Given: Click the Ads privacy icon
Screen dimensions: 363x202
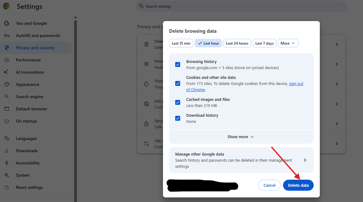Looking at the screenshot, I should [146, 104].
